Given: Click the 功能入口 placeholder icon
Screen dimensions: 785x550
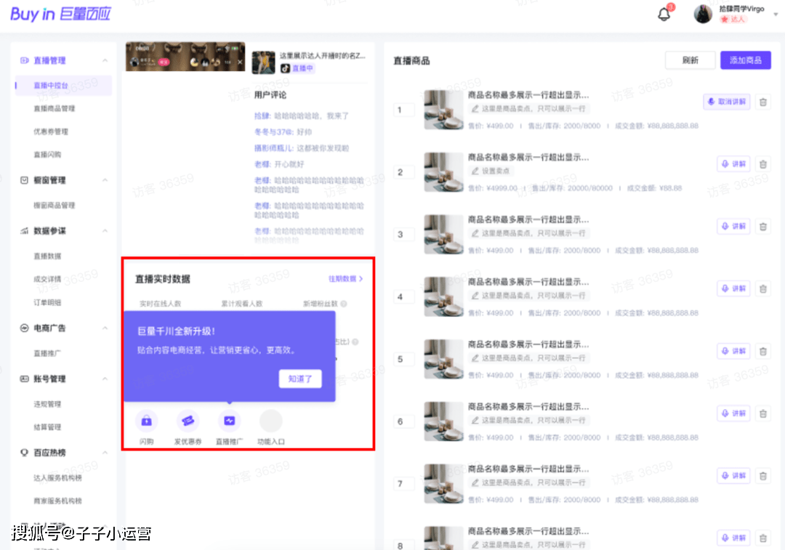Looking at the screenshot, I should point(271,421).
